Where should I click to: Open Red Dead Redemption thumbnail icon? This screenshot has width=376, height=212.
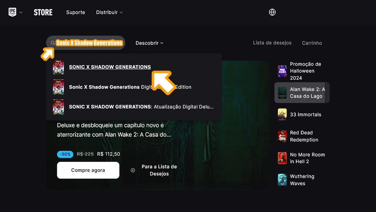(282, 136)
